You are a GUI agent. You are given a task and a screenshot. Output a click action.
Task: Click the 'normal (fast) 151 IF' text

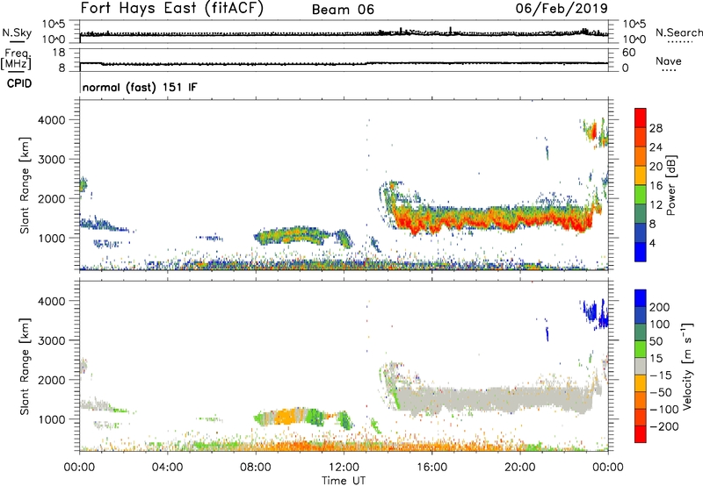(x=140, y=87)
